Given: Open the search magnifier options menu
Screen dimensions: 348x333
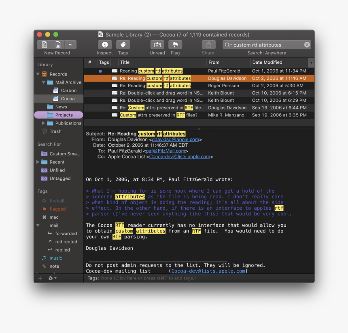Looking at the screenshot, I should click(x=228, y=45).
